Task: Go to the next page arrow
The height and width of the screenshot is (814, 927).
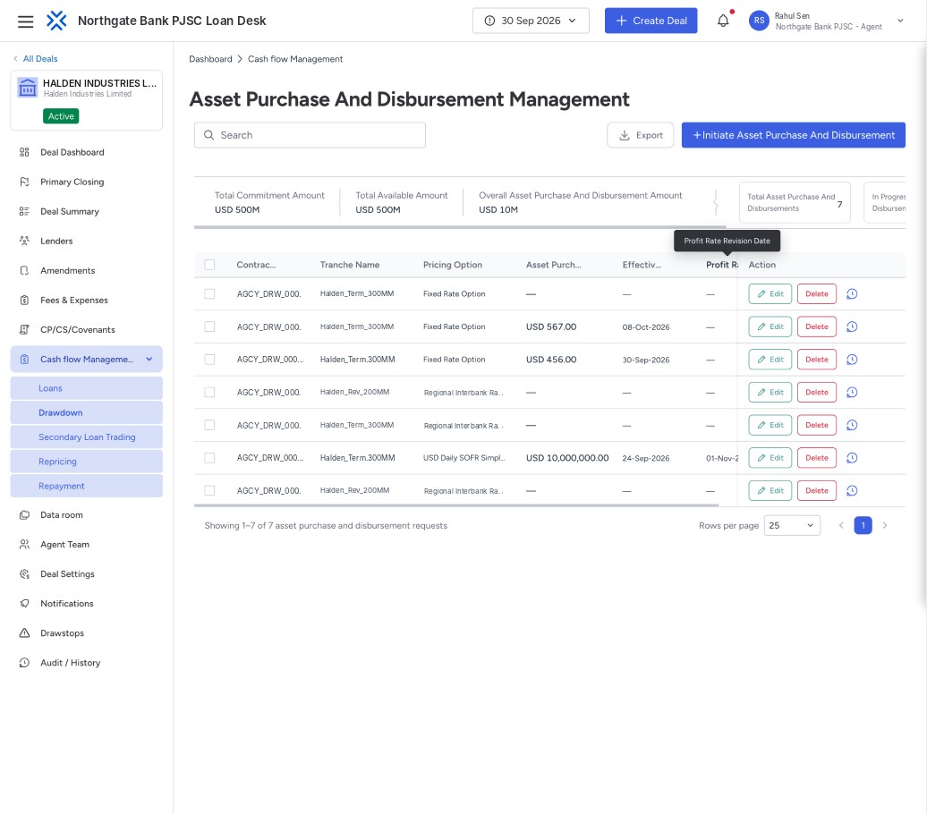Action: tap(885, 526)
